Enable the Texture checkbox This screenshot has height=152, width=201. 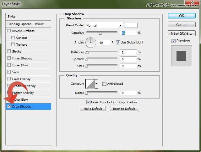pyautogui.click(x=13, y=44)
